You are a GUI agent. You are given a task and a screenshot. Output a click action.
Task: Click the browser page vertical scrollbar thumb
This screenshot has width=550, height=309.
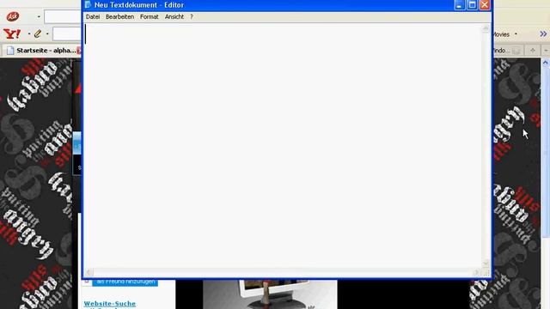pos(546,153)
